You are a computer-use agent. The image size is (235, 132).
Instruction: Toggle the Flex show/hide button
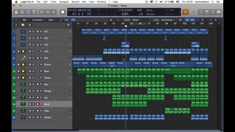coord(66,20)
